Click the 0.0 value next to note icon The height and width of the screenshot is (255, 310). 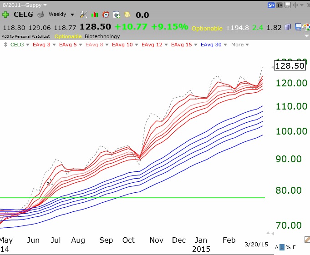pyautogui.click(x=142, y=15)
